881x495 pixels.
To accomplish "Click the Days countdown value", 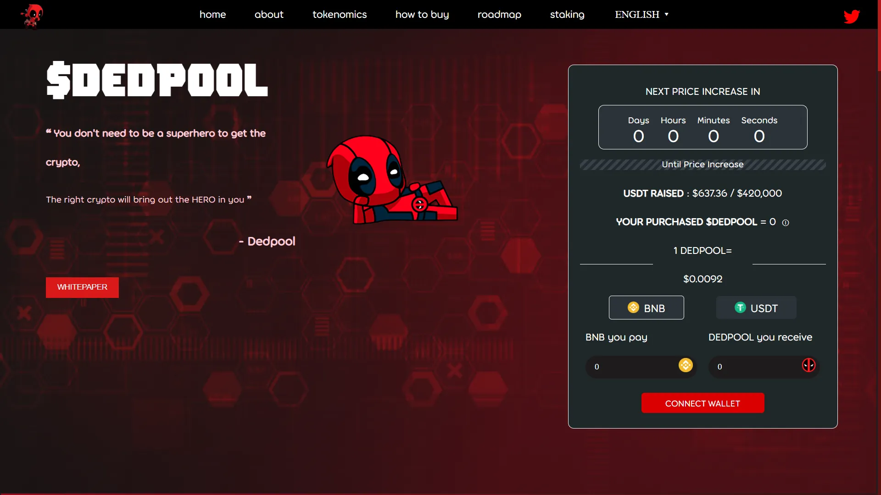I will click(638, 137).
